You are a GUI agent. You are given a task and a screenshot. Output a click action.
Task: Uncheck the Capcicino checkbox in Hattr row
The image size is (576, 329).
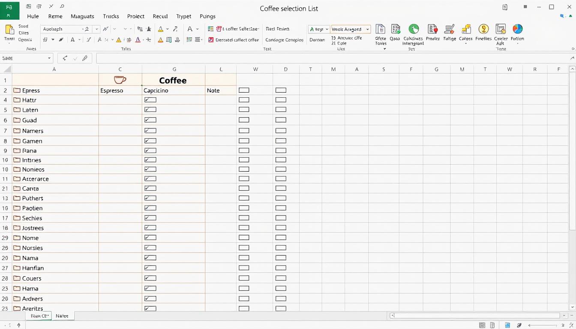150,100
